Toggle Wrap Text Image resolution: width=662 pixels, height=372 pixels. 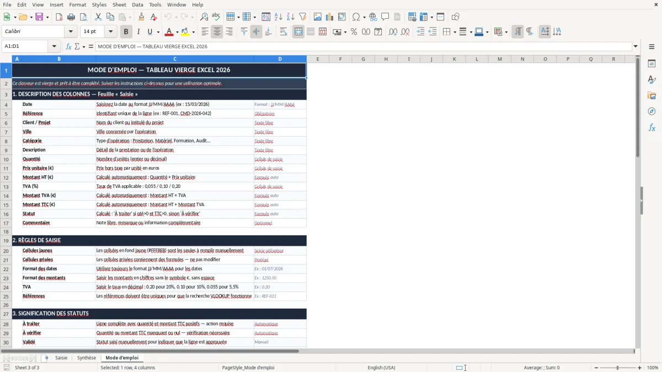[284, 32]
